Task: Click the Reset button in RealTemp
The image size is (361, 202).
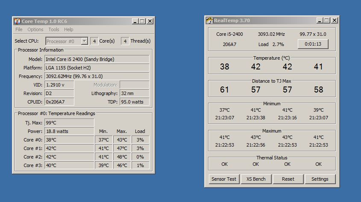Action: (288, 179)
